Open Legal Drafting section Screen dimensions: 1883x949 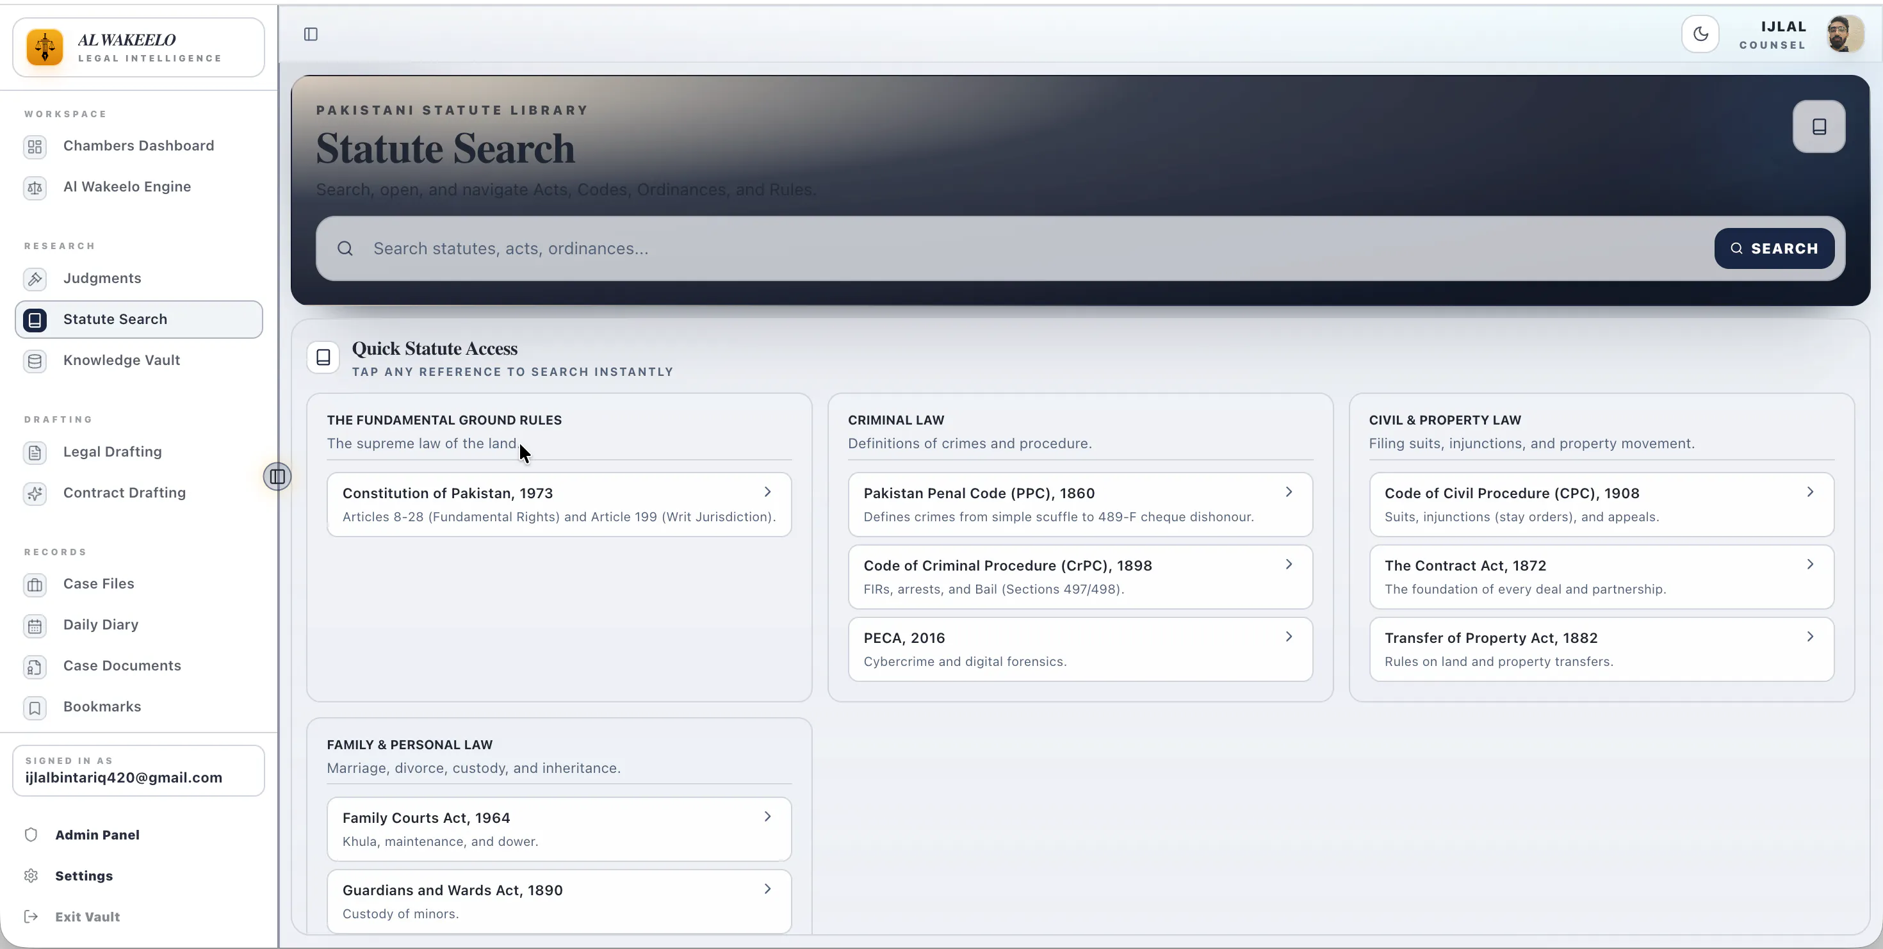[139, 452]
